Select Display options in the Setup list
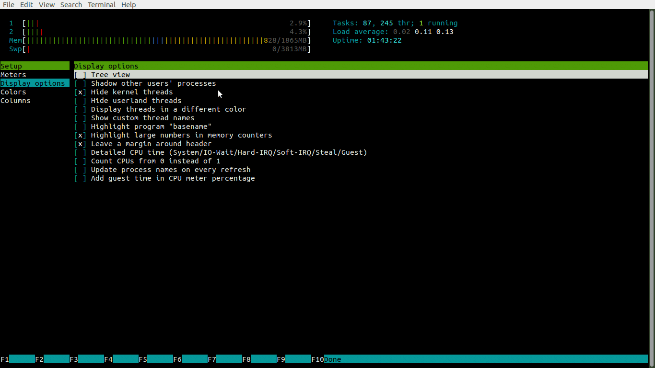This screenshot has height=368, width=655. click(35, 83)
